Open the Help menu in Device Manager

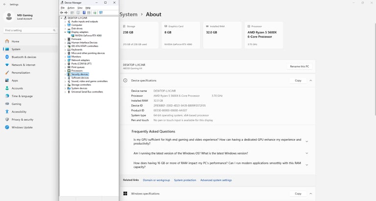tap(88, 8)
